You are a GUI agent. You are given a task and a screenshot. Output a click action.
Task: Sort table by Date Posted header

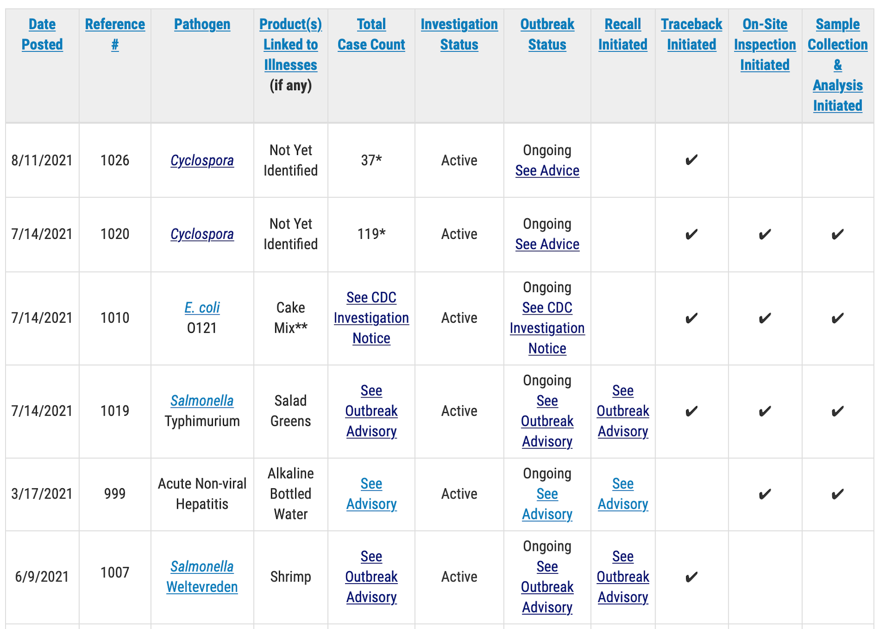(x=42, y=34)
